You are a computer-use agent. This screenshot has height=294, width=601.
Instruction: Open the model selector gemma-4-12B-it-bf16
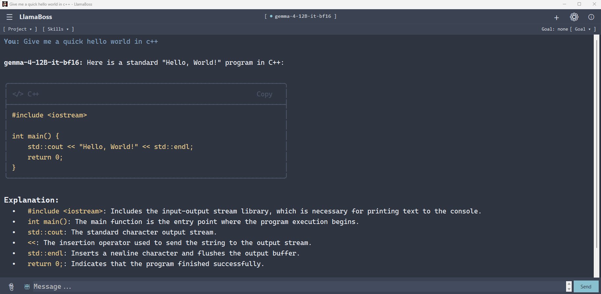coord(300,16)
